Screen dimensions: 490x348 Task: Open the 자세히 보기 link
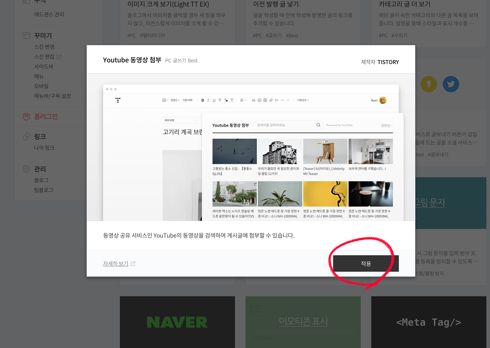pos(115,263)
